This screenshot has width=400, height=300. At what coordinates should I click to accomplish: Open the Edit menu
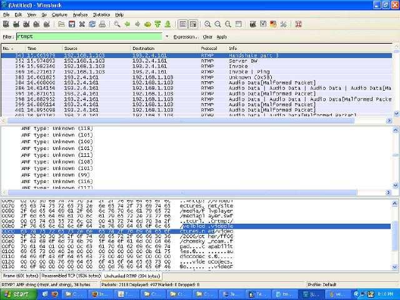(x=18, y=15)
